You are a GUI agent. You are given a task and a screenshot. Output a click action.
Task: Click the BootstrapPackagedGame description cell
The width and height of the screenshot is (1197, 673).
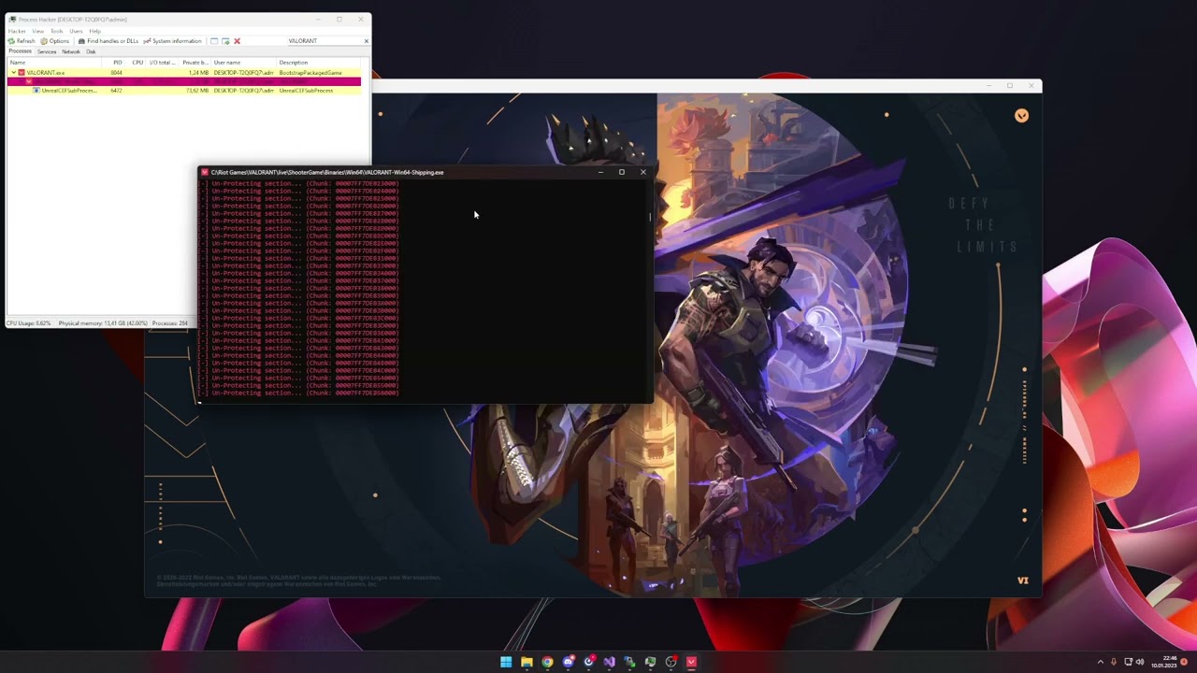310,73
